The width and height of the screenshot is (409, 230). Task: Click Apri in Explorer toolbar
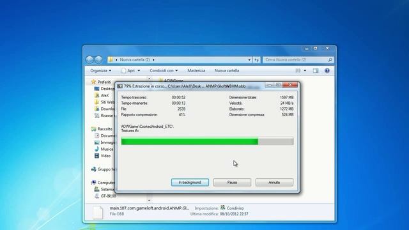point(128,71)
